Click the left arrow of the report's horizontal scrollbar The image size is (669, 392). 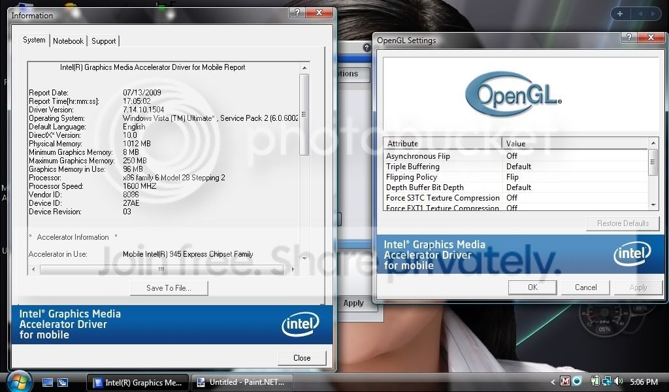click(x=33, y=269)
